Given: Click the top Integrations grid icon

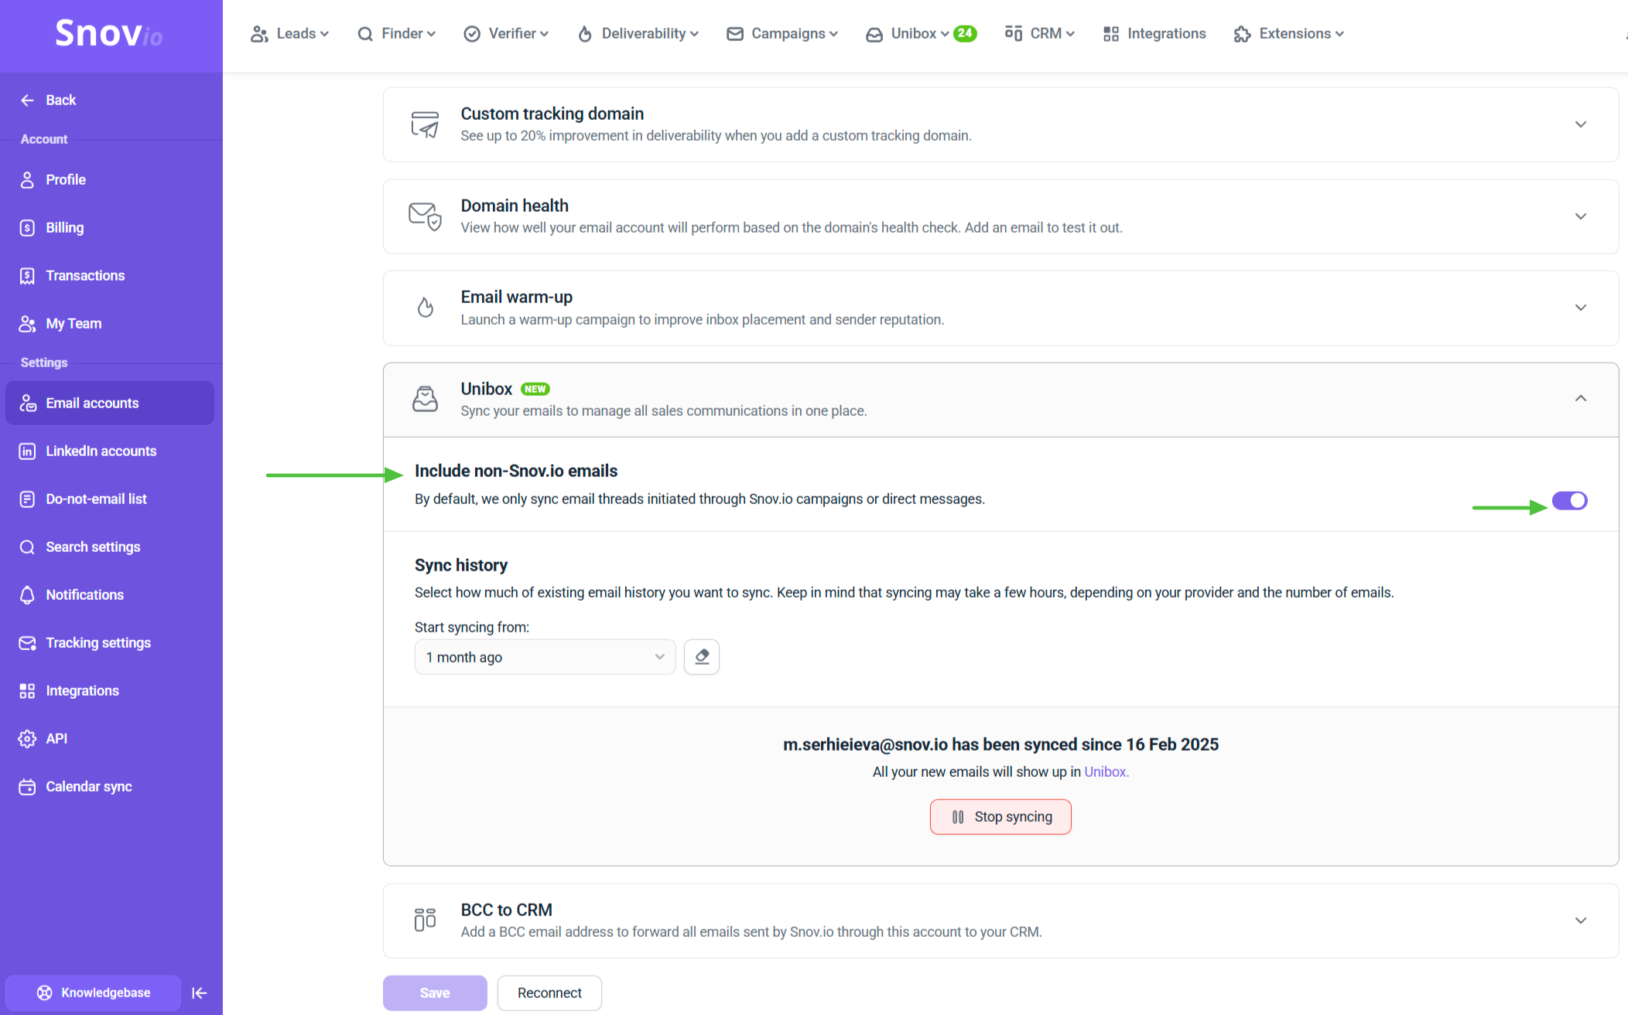Looking at the screenshot, I should pyautogui.click(x=1111, y=33).
